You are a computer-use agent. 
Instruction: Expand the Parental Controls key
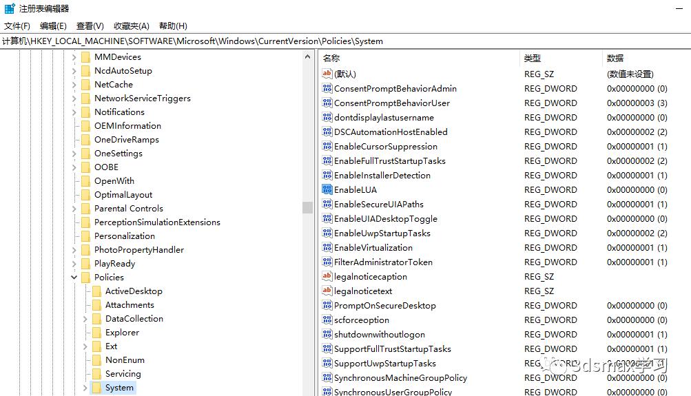coord(74,209)
